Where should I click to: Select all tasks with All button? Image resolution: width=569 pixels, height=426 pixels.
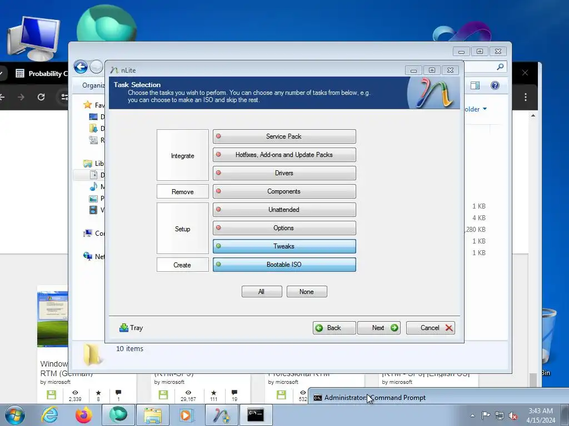tap(262, 292)
